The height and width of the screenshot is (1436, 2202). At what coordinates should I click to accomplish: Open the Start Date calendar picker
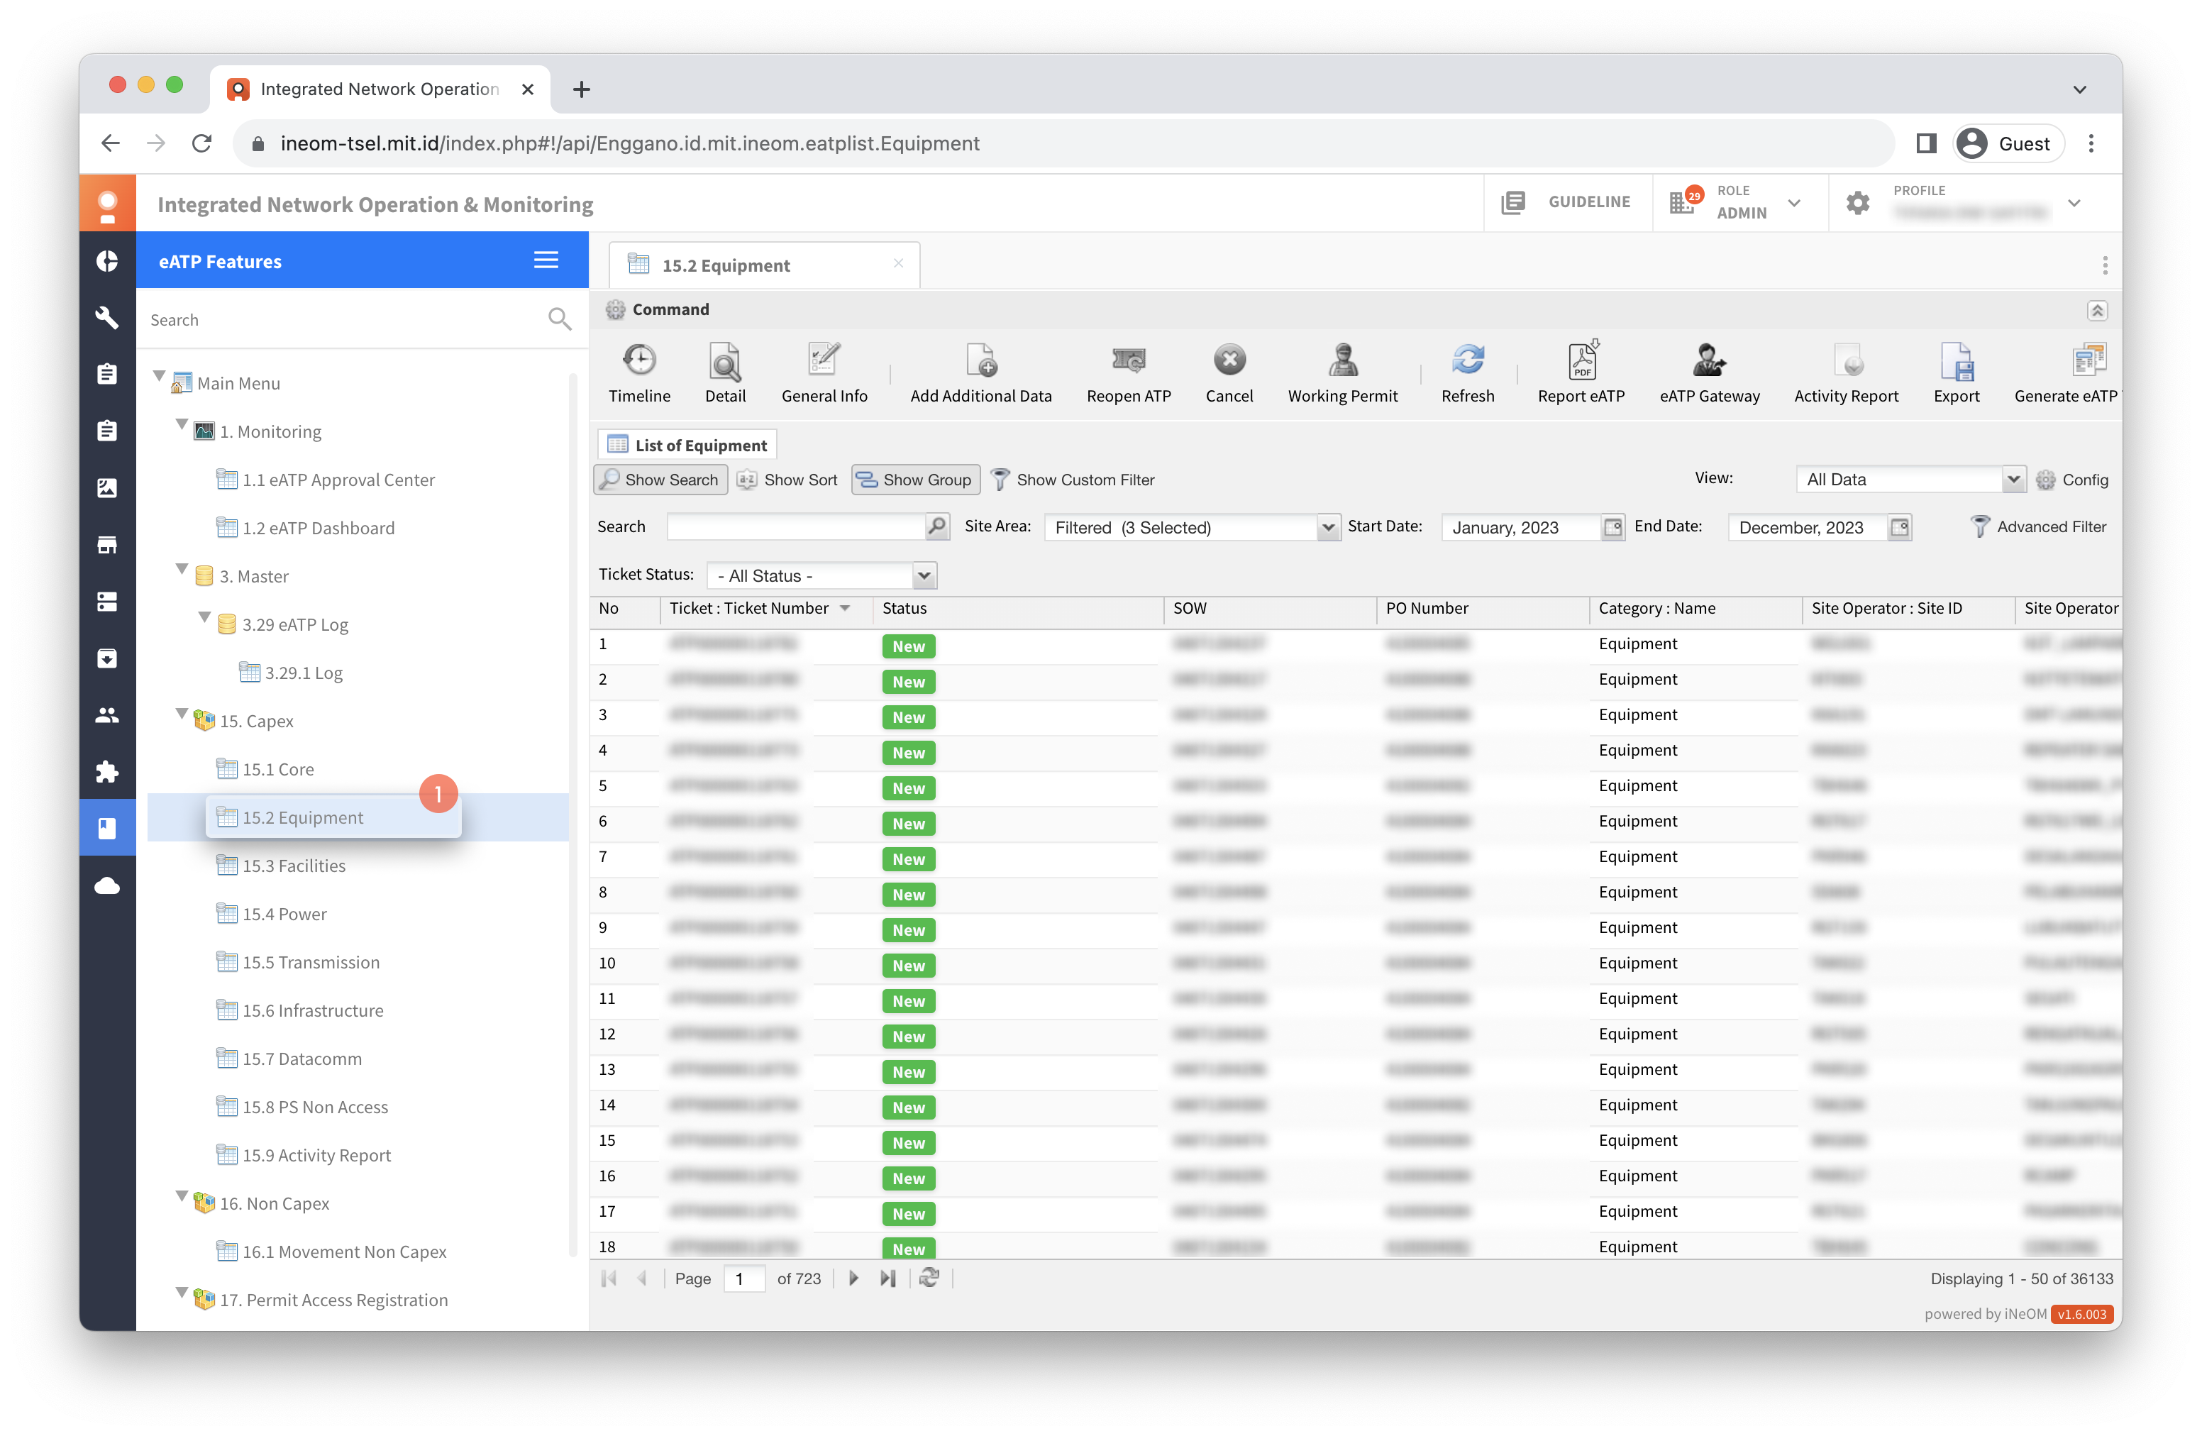point(1612,526)
